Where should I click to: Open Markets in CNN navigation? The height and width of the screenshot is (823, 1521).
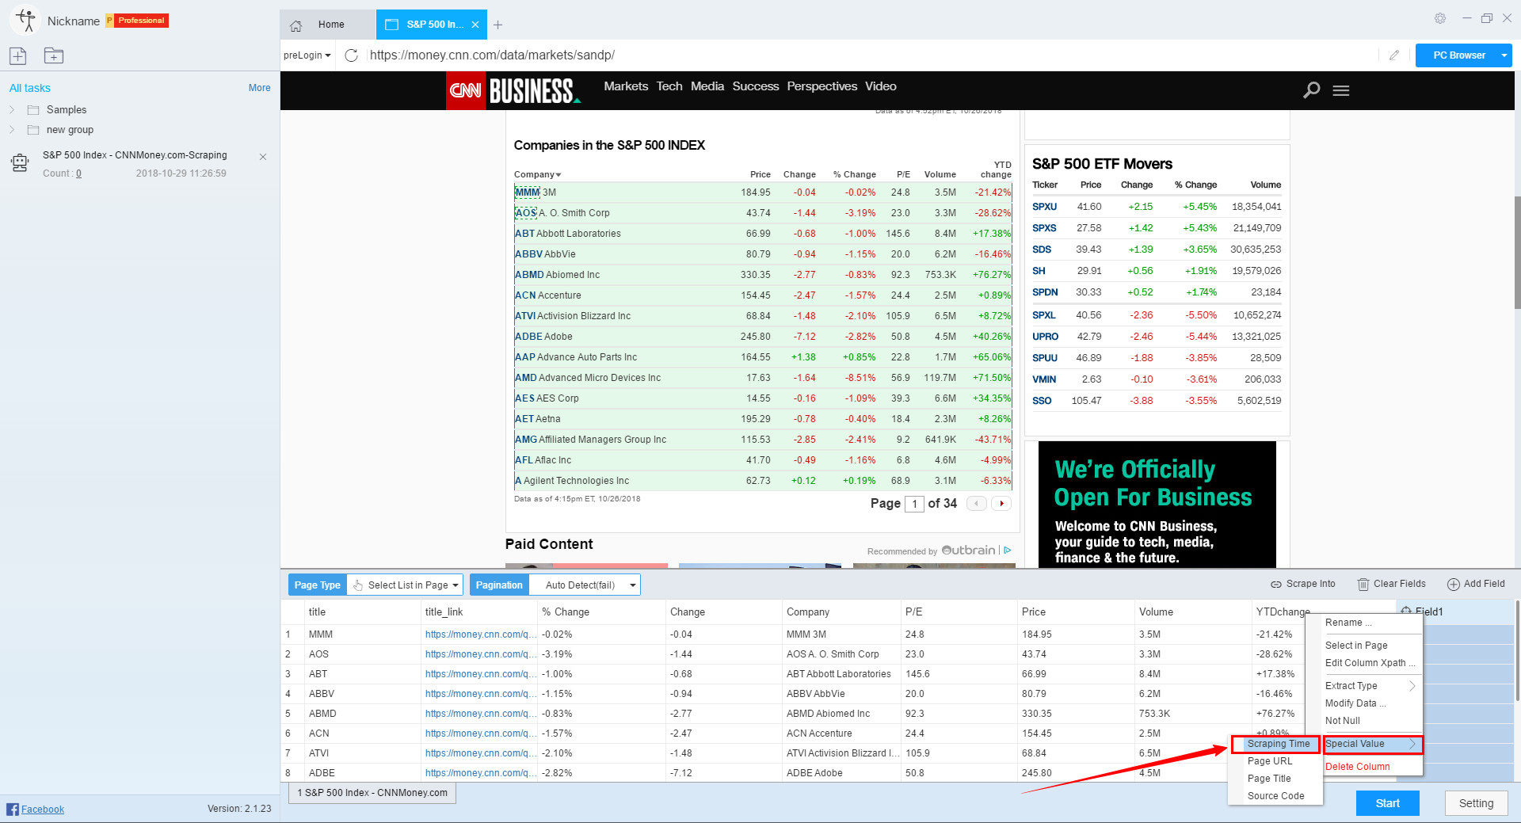[626, 86]
